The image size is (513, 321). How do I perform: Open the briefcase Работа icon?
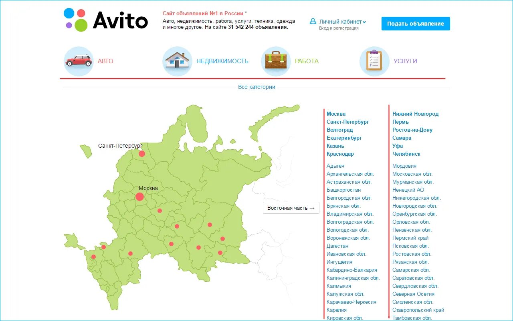pyautogui.click(x=276, y=61)
